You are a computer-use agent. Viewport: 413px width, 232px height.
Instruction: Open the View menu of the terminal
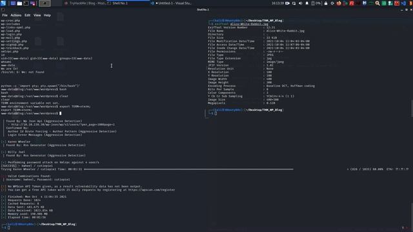point(37,15)
